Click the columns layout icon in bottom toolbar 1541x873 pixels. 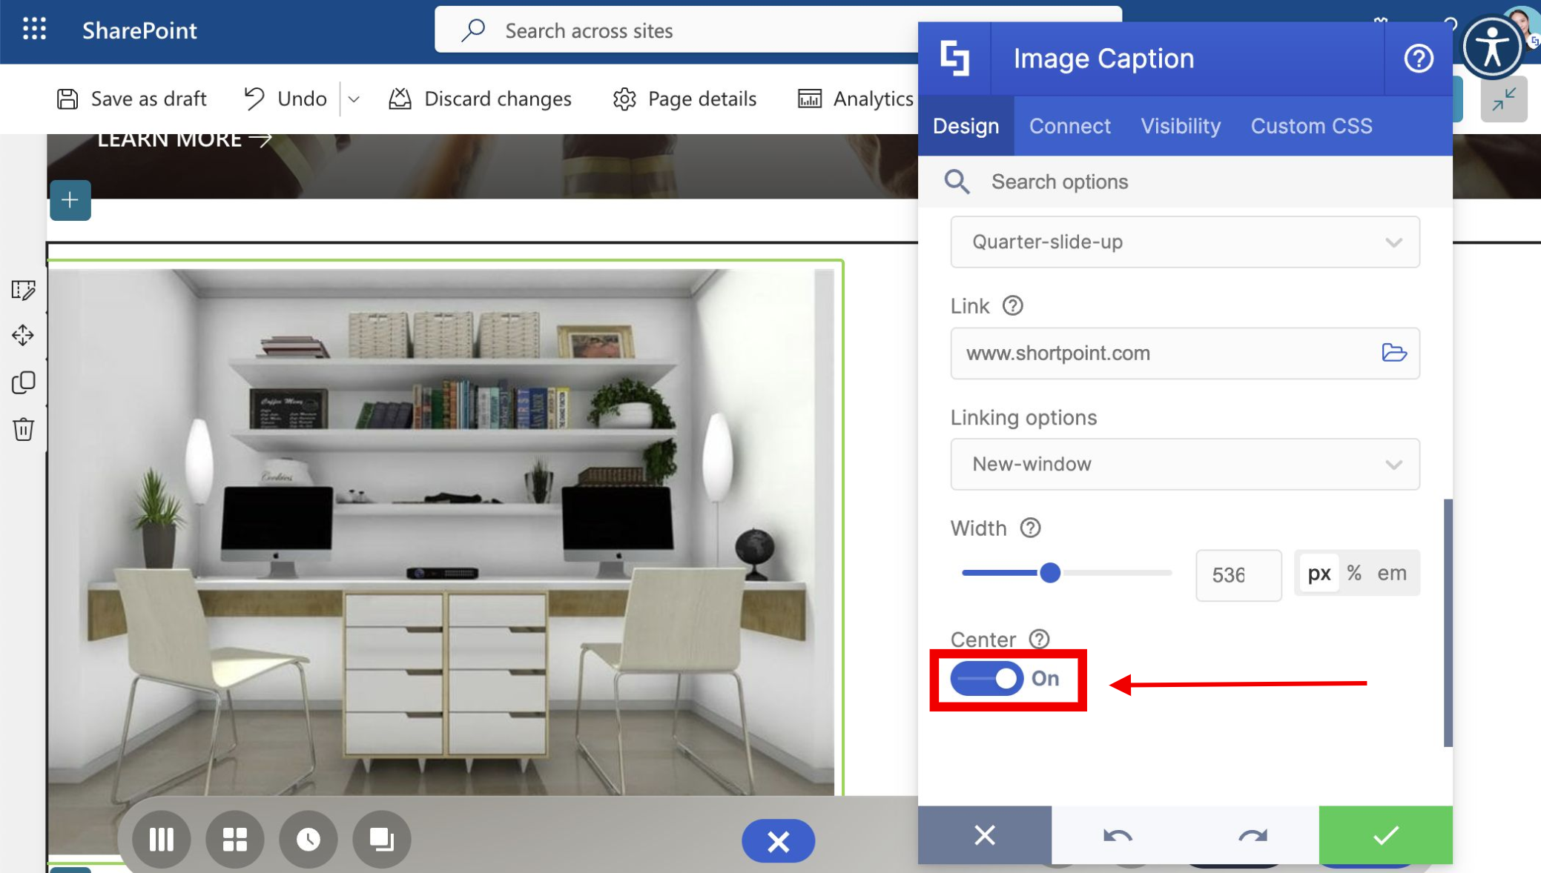coord(161,840)
